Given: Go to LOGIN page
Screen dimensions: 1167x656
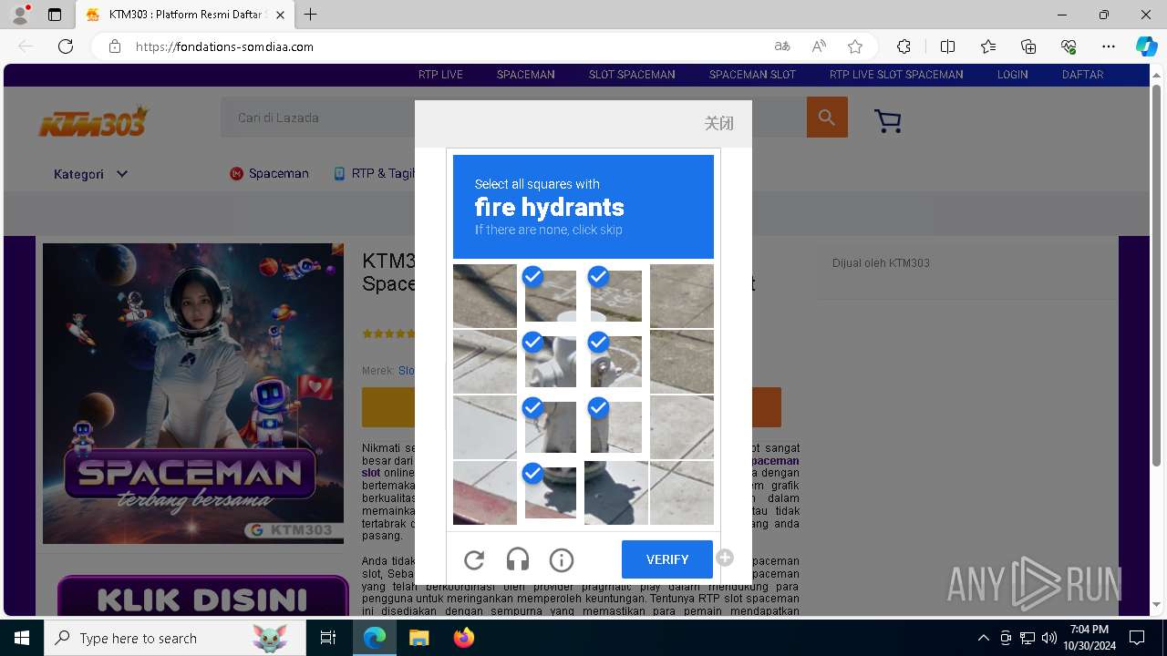Looking at the screenshot, I should pyautogui.click(x=1012, y=75).
